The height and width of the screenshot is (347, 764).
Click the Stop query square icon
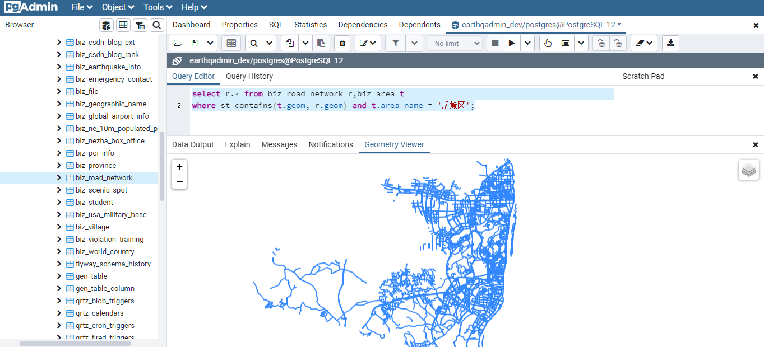494,43
